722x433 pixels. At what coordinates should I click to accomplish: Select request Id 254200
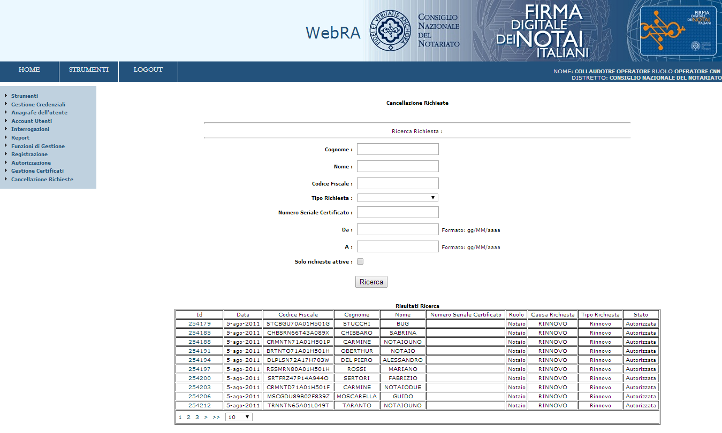click(x=200, y=378)
